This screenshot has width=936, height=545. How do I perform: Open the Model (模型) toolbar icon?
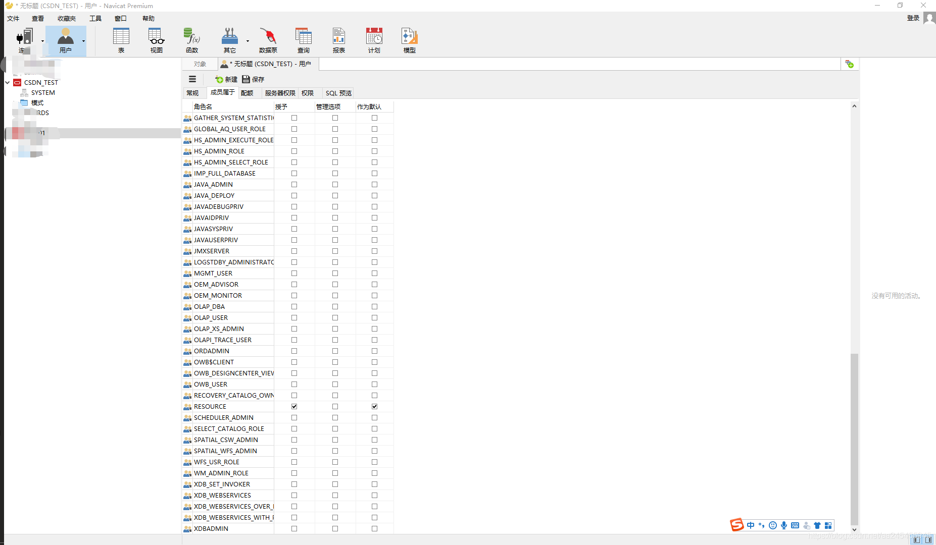click(410, 40)
